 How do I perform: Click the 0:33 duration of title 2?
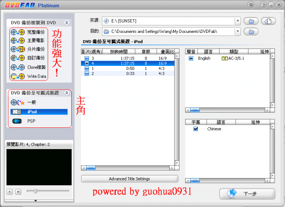click(130, 73)
